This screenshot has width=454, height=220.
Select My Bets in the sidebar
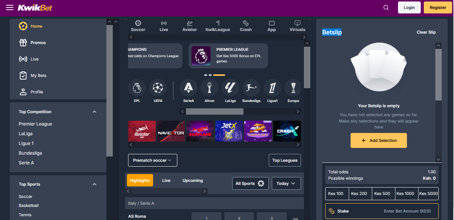tap(38, 75)
